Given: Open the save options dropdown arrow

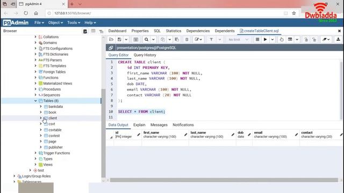Looking at the screenshot, I should point(126,39).
